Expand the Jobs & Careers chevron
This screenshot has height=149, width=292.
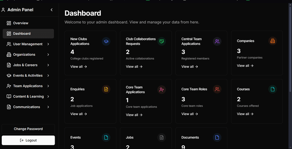coord(48,65)
